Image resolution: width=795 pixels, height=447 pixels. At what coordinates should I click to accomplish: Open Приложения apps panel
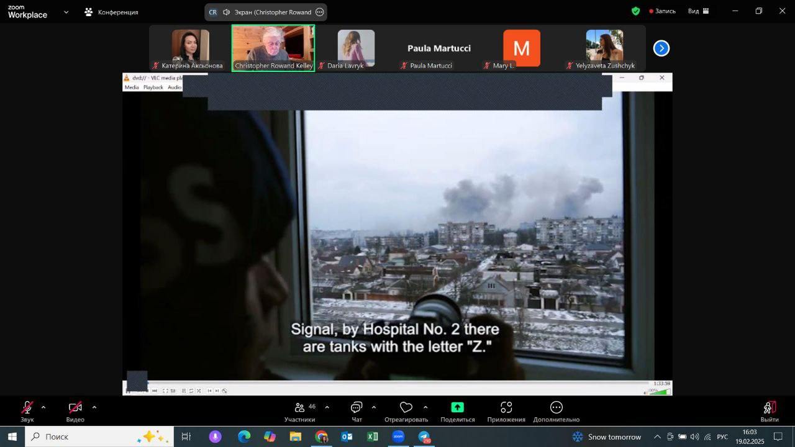[x=506, y=411]
